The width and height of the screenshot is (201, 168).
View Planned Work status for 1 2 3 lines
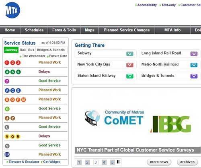point(50,62)
